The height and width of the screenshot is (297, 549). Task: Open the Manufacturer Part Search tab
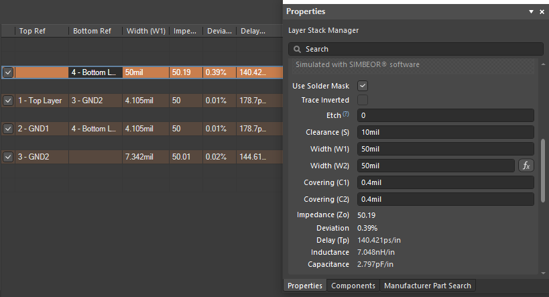pyautogui.click(x=428, y=286)
